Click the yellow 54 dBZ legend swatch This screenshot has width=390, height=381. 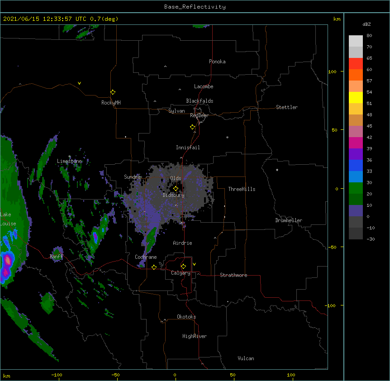[356, 97]
